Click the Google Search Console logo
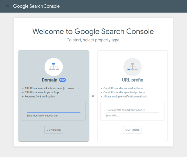Image resolution: width=187 pixels, height=157 pixels. pyautogui.click(x=36, y=6)
